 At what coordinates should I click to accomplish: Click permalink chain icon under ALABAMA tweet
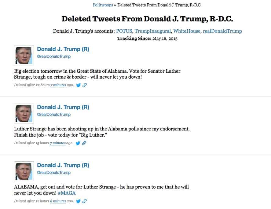pyautogui.click(x=85, y=201)
